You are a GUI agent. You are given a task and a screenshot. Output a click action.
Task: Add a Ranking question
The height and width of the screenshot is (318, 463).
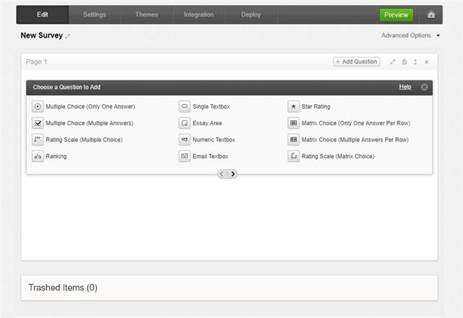pyautogui.click(x=55, y=156)
